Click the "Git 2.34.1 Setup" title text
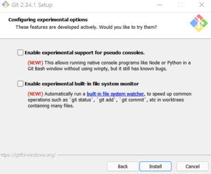211x174 pixels. (32, 5)
